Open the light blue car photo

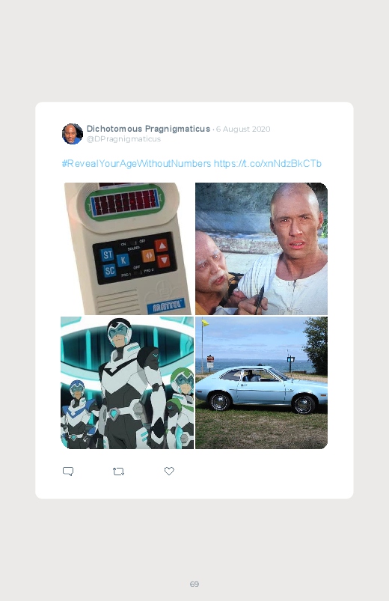point(261,382)
